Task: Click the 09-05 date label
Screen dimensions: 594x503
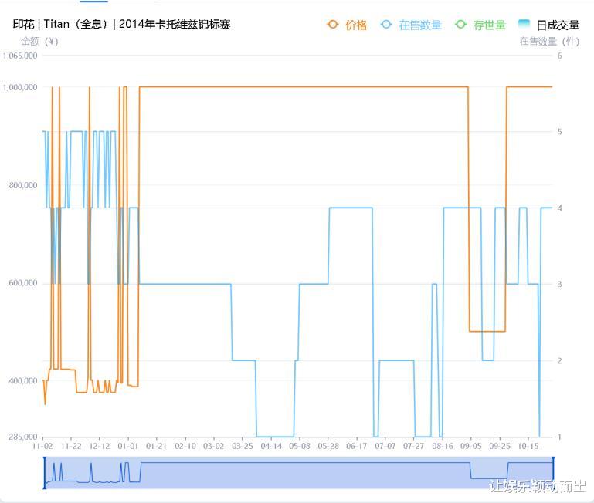Action: 471,446
